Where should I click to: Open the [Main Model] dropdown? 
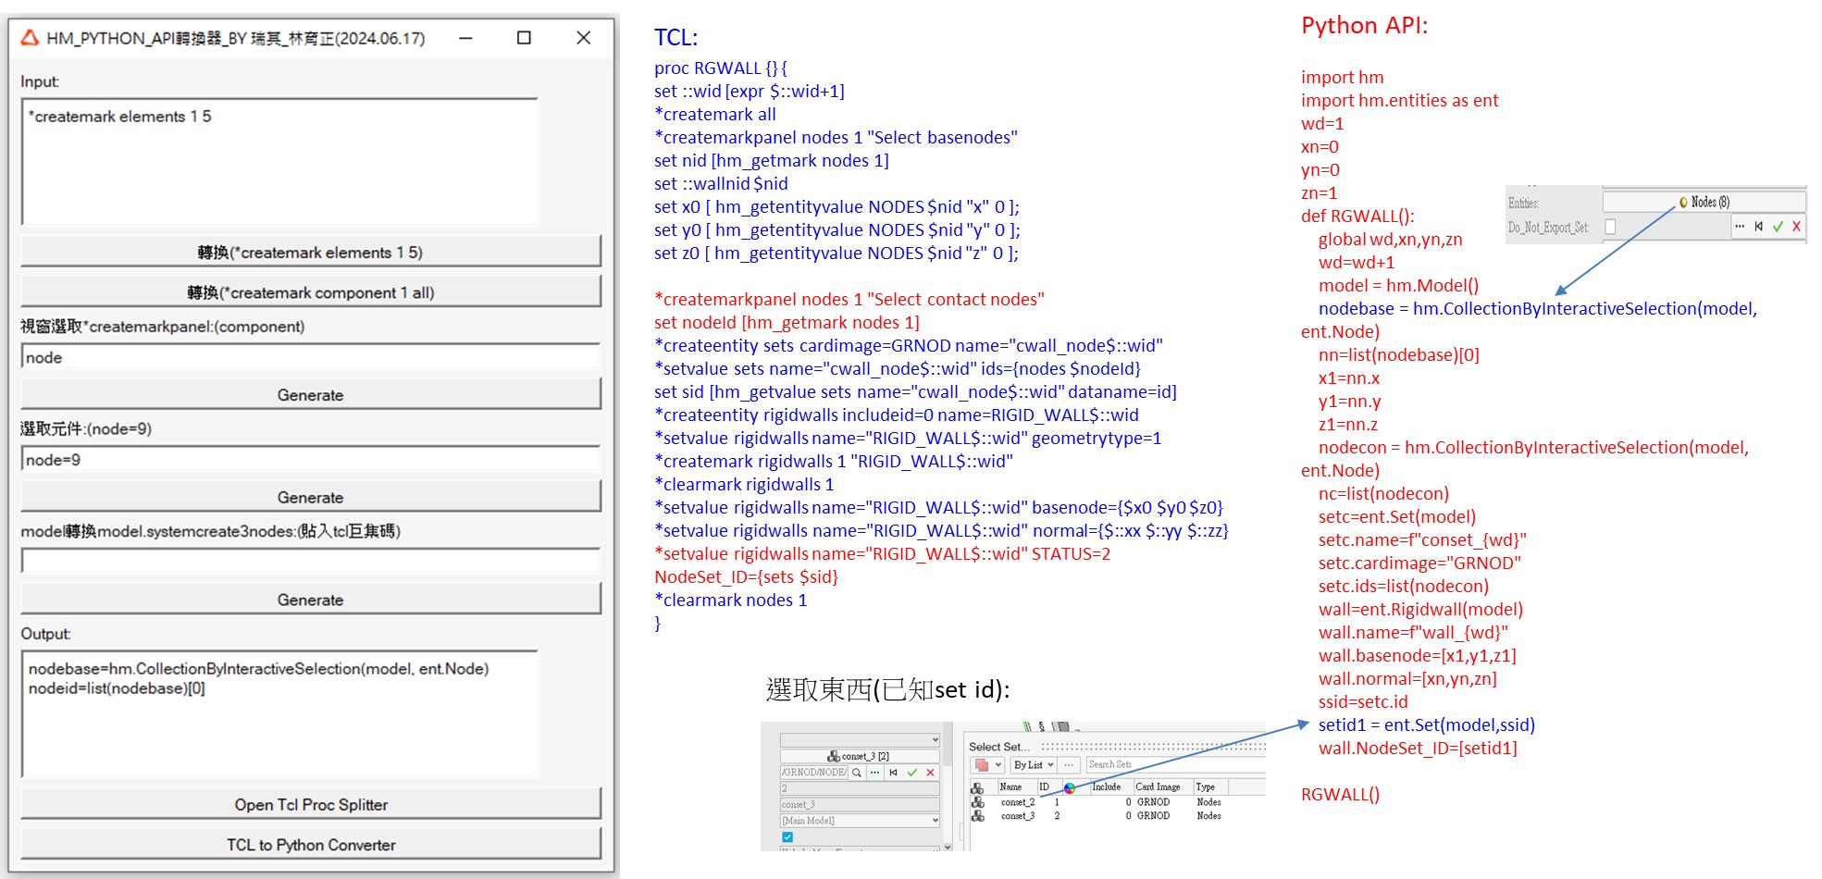tap(935, 821)
